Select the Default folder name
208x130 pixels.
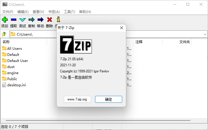[13, 54]
